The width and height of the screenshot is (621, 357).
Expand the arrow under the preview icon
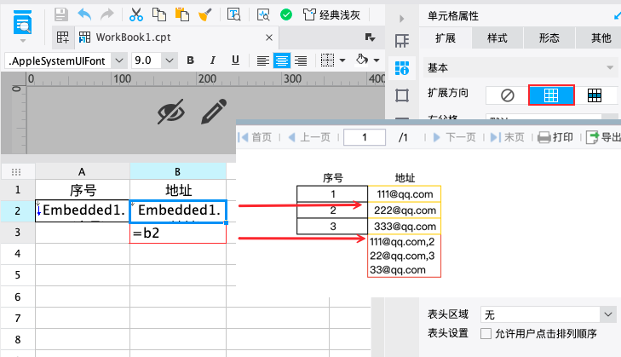click(23, 40)
